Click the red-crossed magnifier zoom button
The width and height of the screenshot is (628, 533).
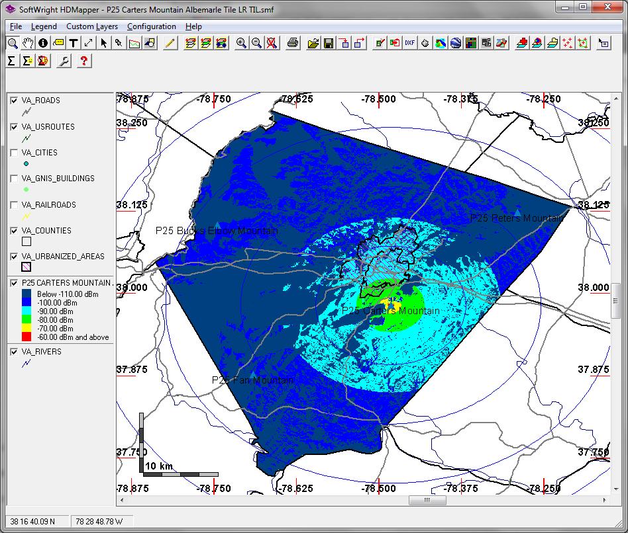(272, 43)
